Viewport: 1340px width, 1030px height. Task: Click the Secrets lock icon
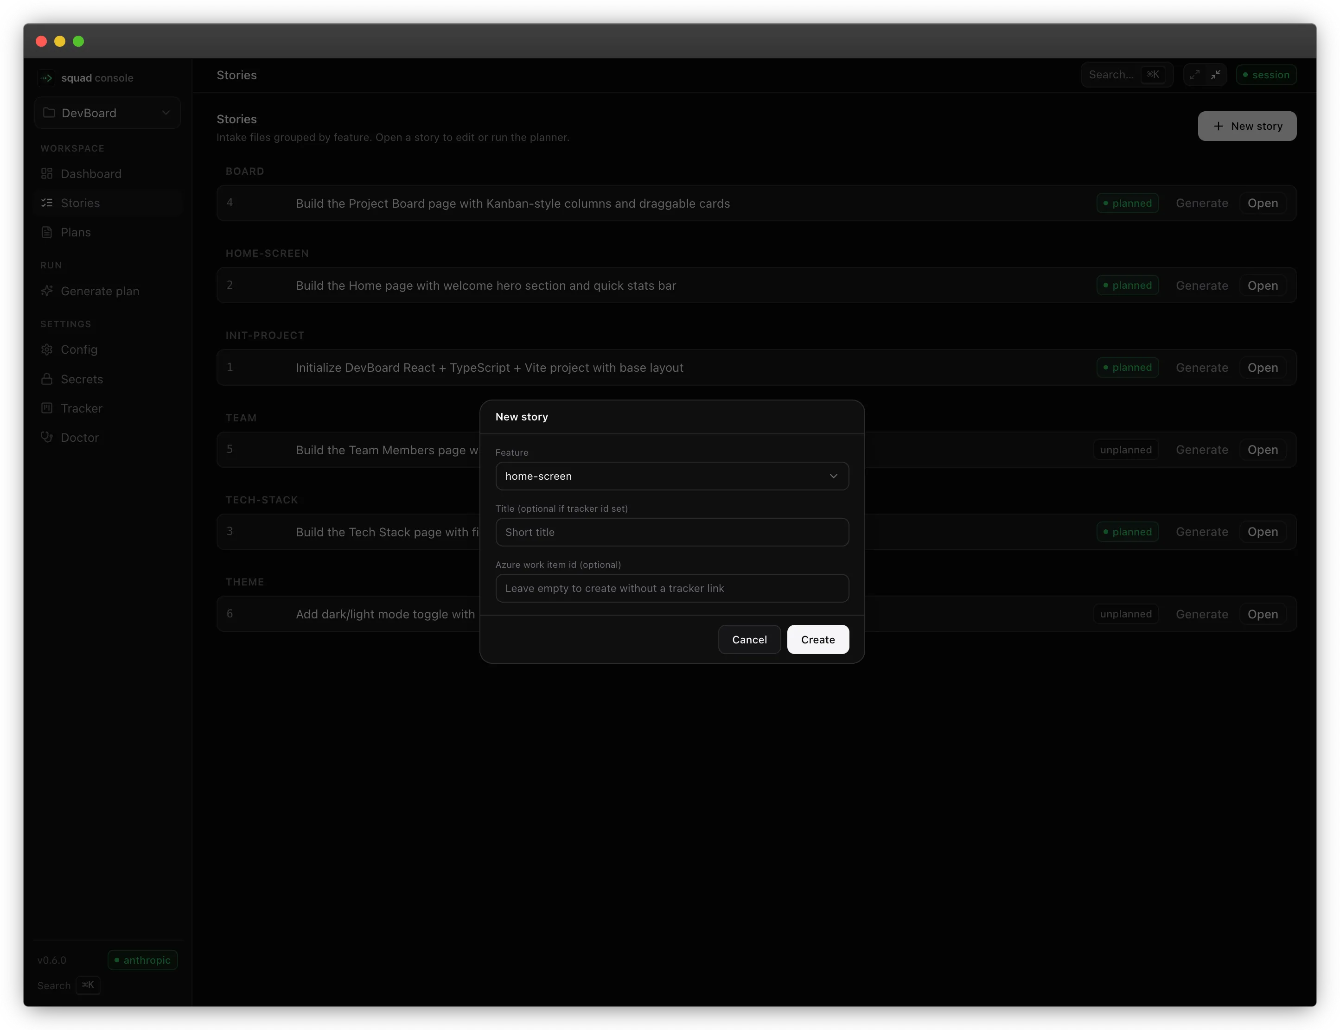[x=47, y=379]
